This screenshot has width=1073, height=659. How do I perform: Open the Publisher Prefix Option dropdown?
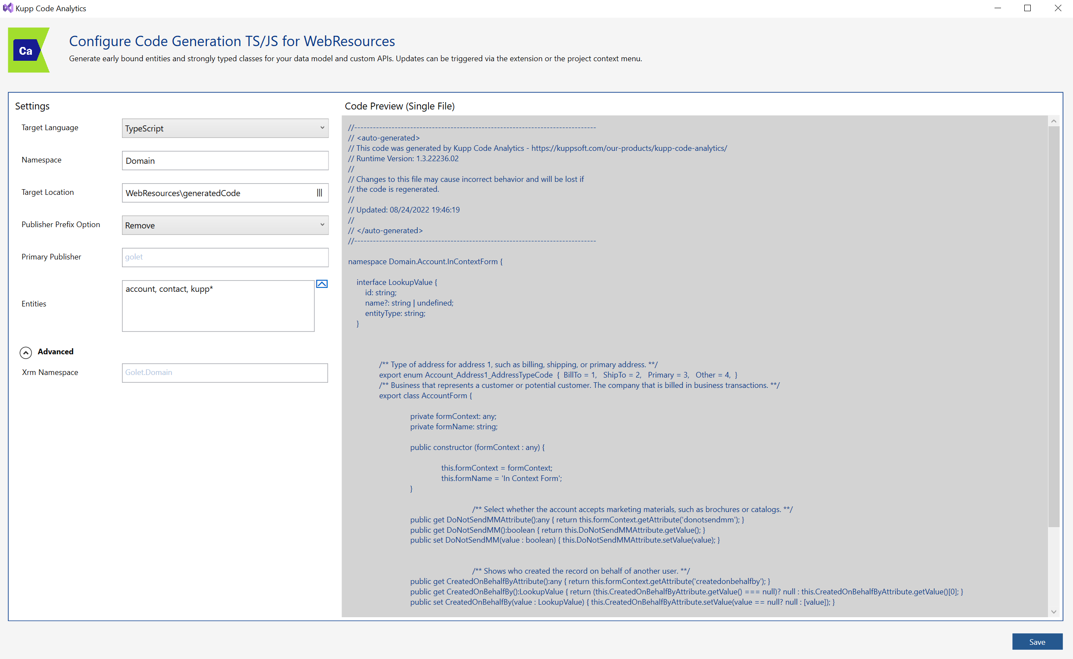[x=225, y=225]
